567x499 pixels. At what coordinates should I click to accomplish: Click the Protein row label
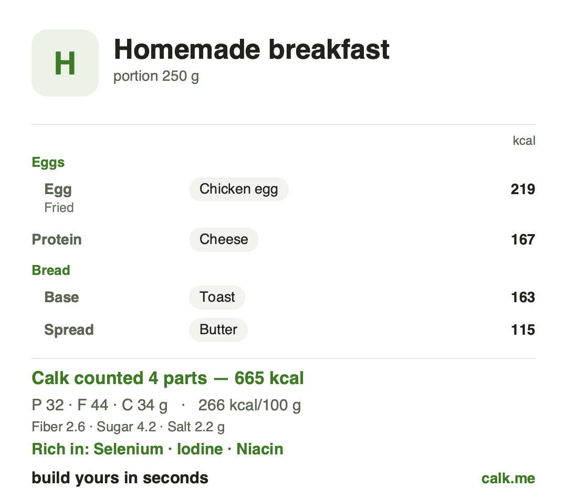[57, 240]
